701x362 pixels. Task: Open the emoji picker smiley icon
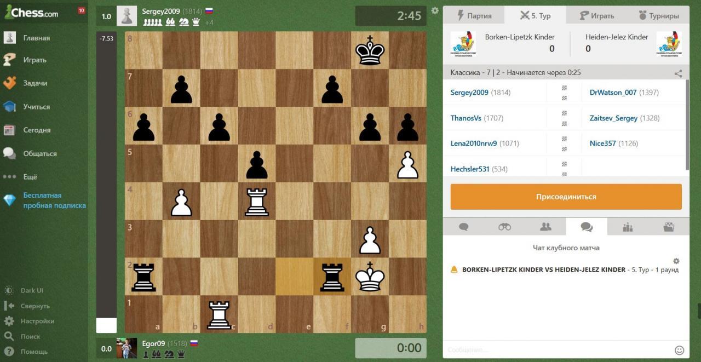tap(680, 350)
